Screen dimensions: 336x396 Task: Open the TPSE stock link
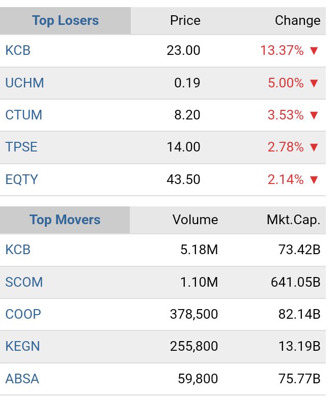point(21,147)
